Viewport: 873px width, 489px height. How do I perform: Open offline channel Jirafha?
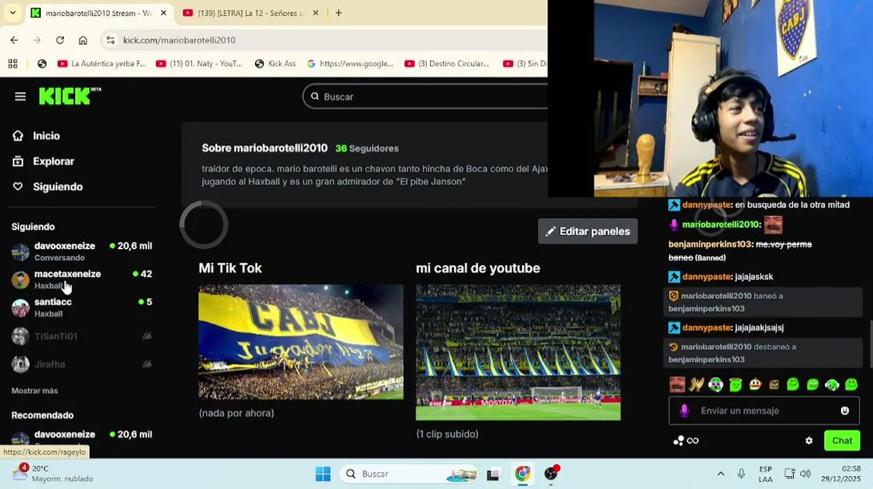[82, 364]
